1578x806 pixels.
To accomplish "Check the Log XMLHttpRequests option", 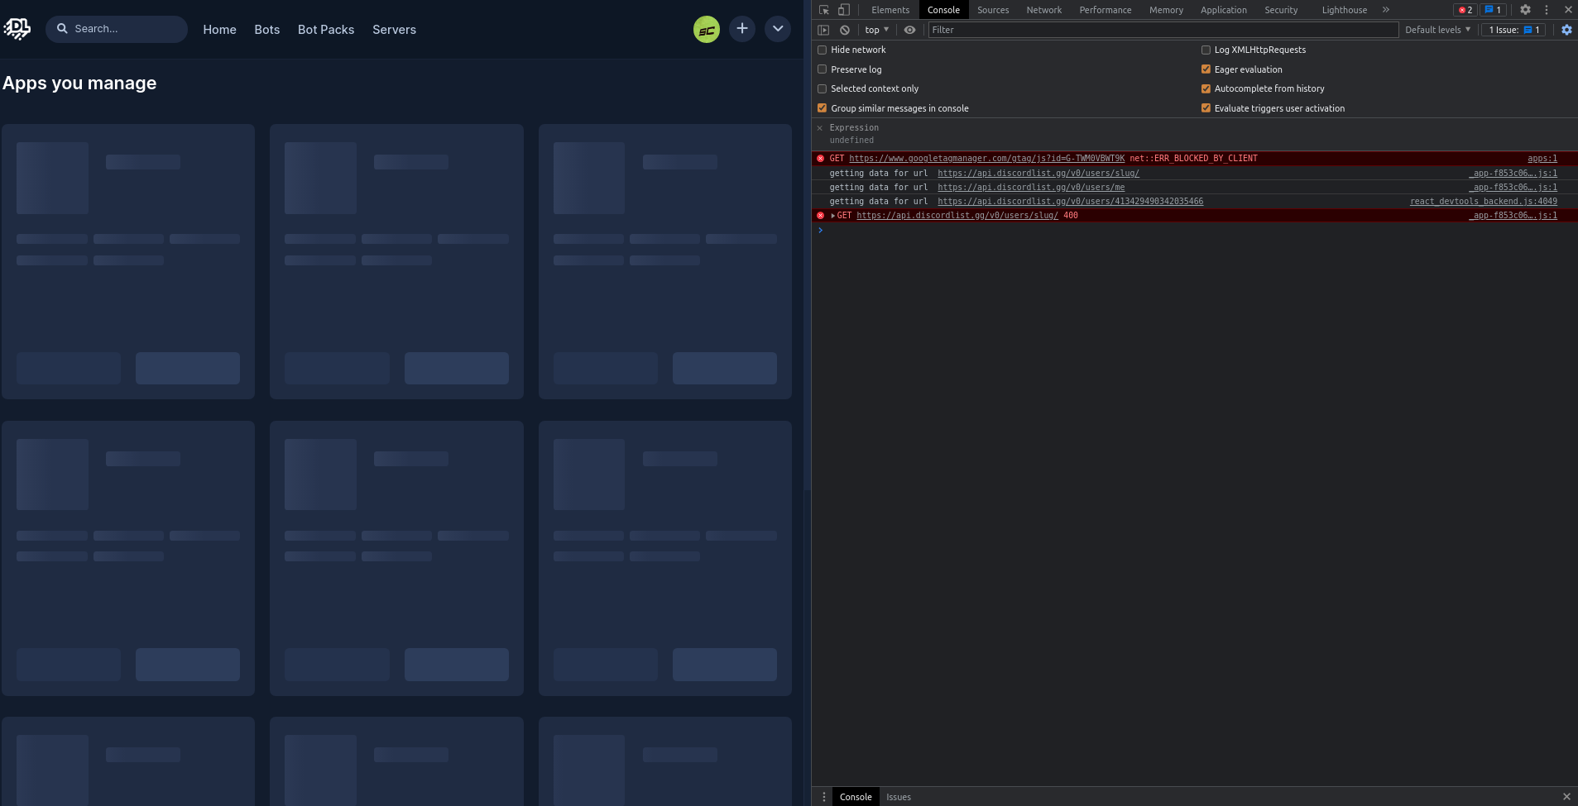I will (1206, 50).
